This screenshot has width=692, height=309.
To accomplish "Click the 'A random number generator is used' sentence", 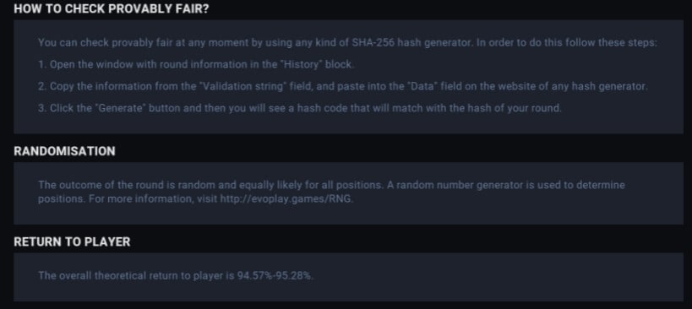I will pyautogui.click(x=506, y=185).
